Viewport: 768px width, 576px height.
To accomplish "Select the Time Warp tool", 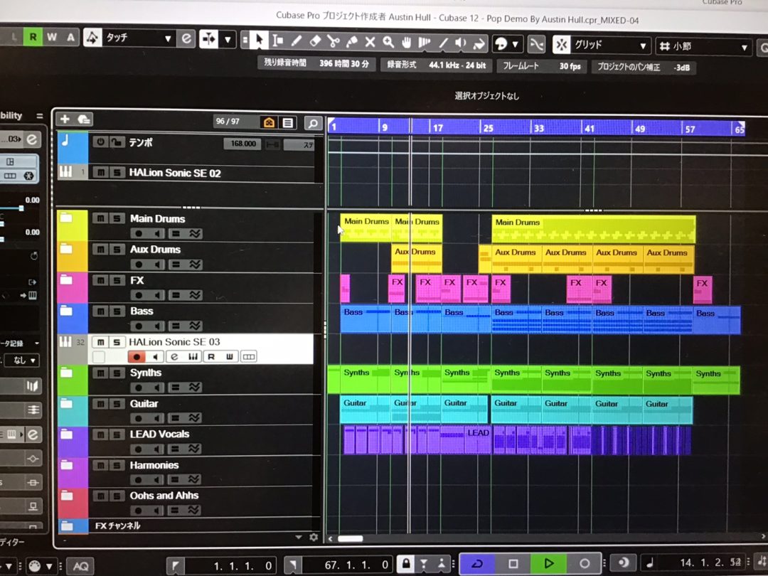I will click(x=424, y=43).
